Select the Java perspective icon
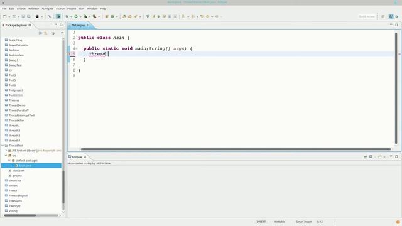This screenshot has width=402, height=226. 391,16
